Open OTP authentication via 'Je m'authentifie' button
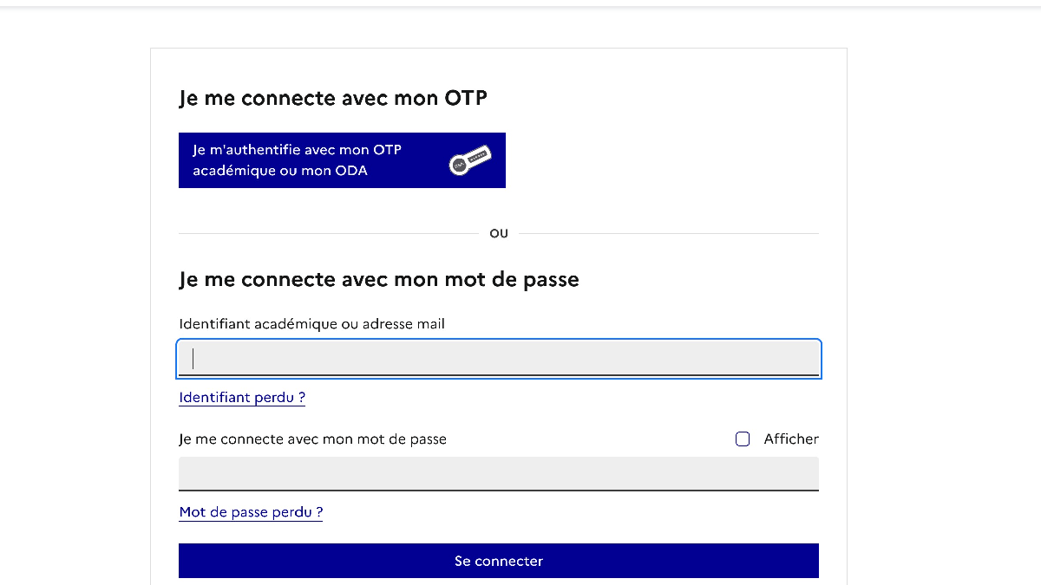The width and height of the screenshot is (1041, 585). click(342, 160)
